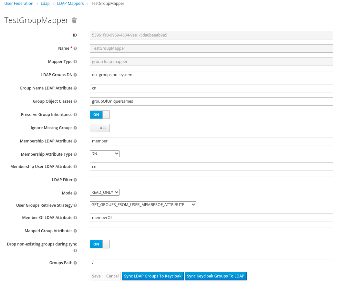Viewport: 352px width, 282px height.
Task: Open help for Group Name LDAP Attribute
Action: (75, 88)
